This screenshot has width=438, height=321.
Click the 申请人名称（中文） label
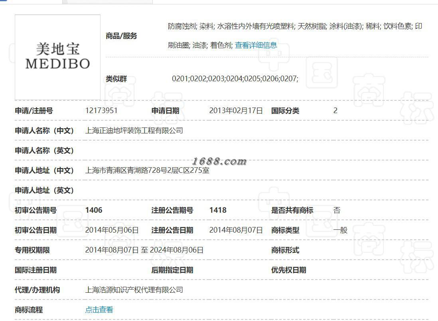[44, 131]
